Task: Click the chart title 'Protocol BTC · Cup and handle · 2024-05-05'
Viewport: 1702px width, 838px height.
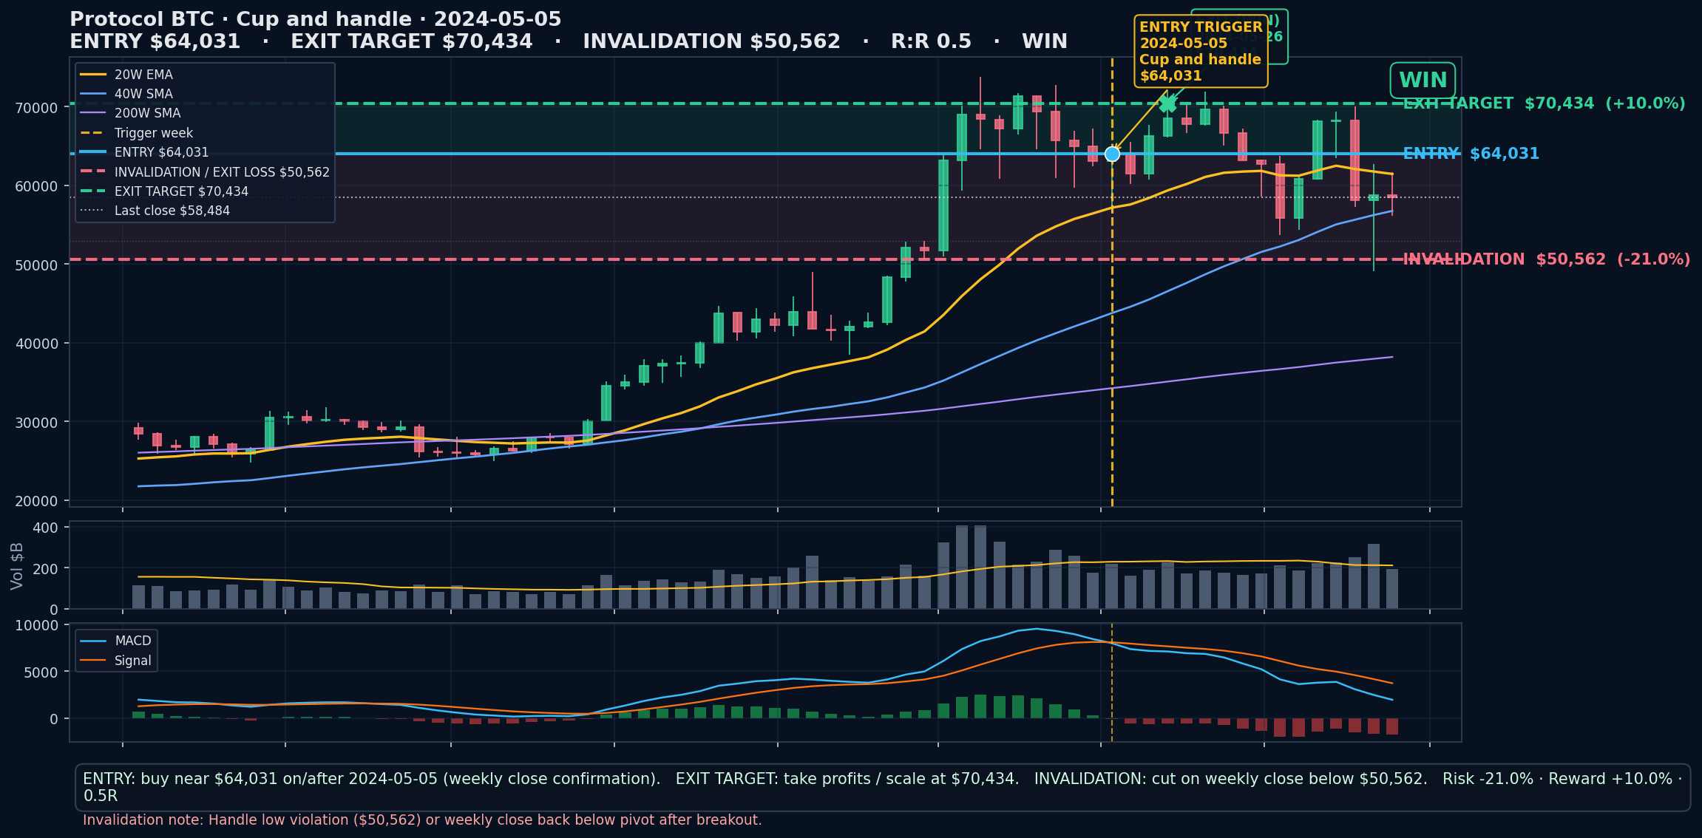Action: click(316, 19)
